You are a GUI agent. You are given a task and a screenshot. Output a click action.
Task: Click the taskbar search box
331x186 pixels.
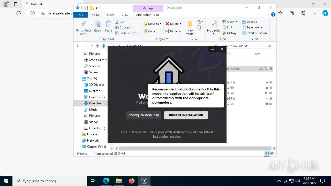(x=50, y=181)
